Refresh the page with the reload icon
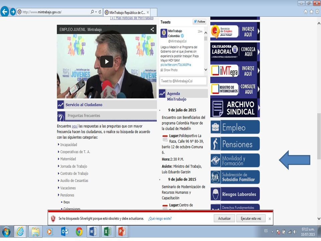 click(x=100, y=12)
